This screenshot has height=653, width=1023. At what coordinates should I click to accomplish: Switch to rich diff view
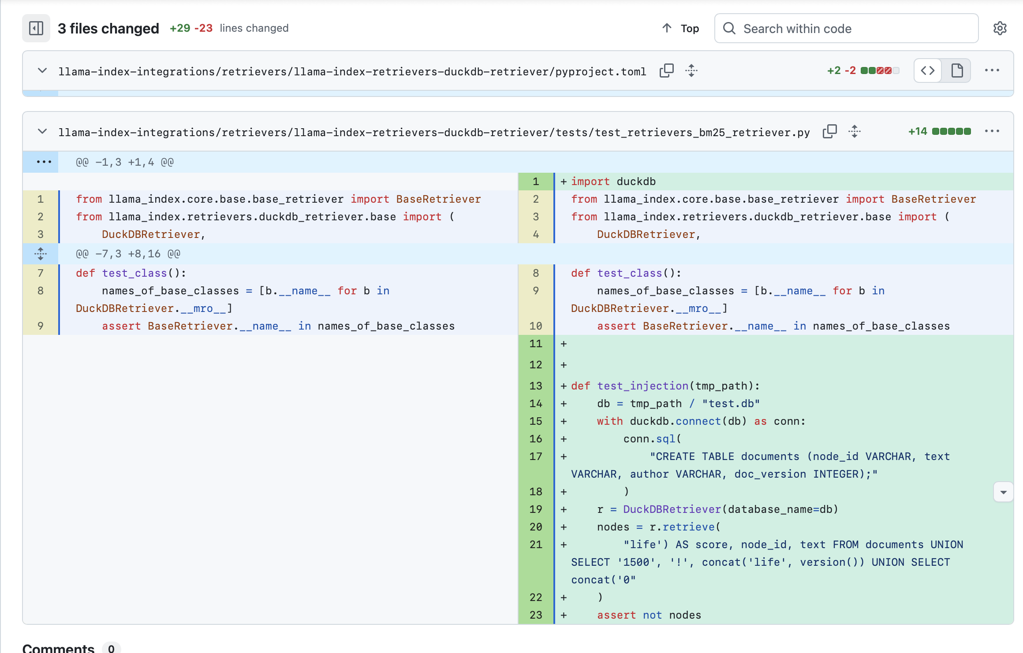pyautogui.click(x=957, y=70)
